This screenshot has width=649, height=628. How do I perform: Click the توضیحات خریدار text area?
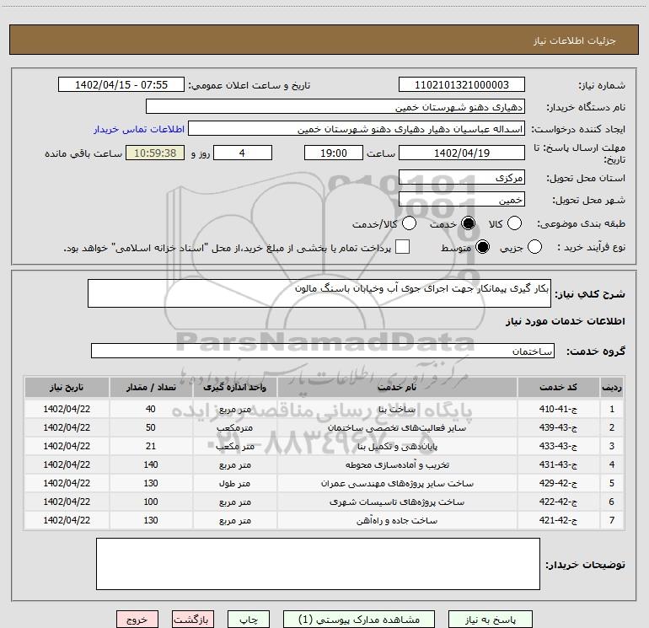click(x=318, y=563)
